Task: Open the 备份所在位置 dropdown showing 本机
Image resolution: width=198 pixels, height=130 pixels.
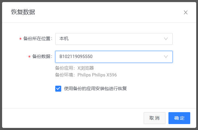Action: (x=113, y=39)
